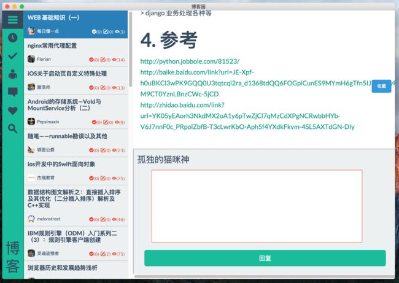Click the bottom horizontal scrollbar of article pane

point(264,276)
